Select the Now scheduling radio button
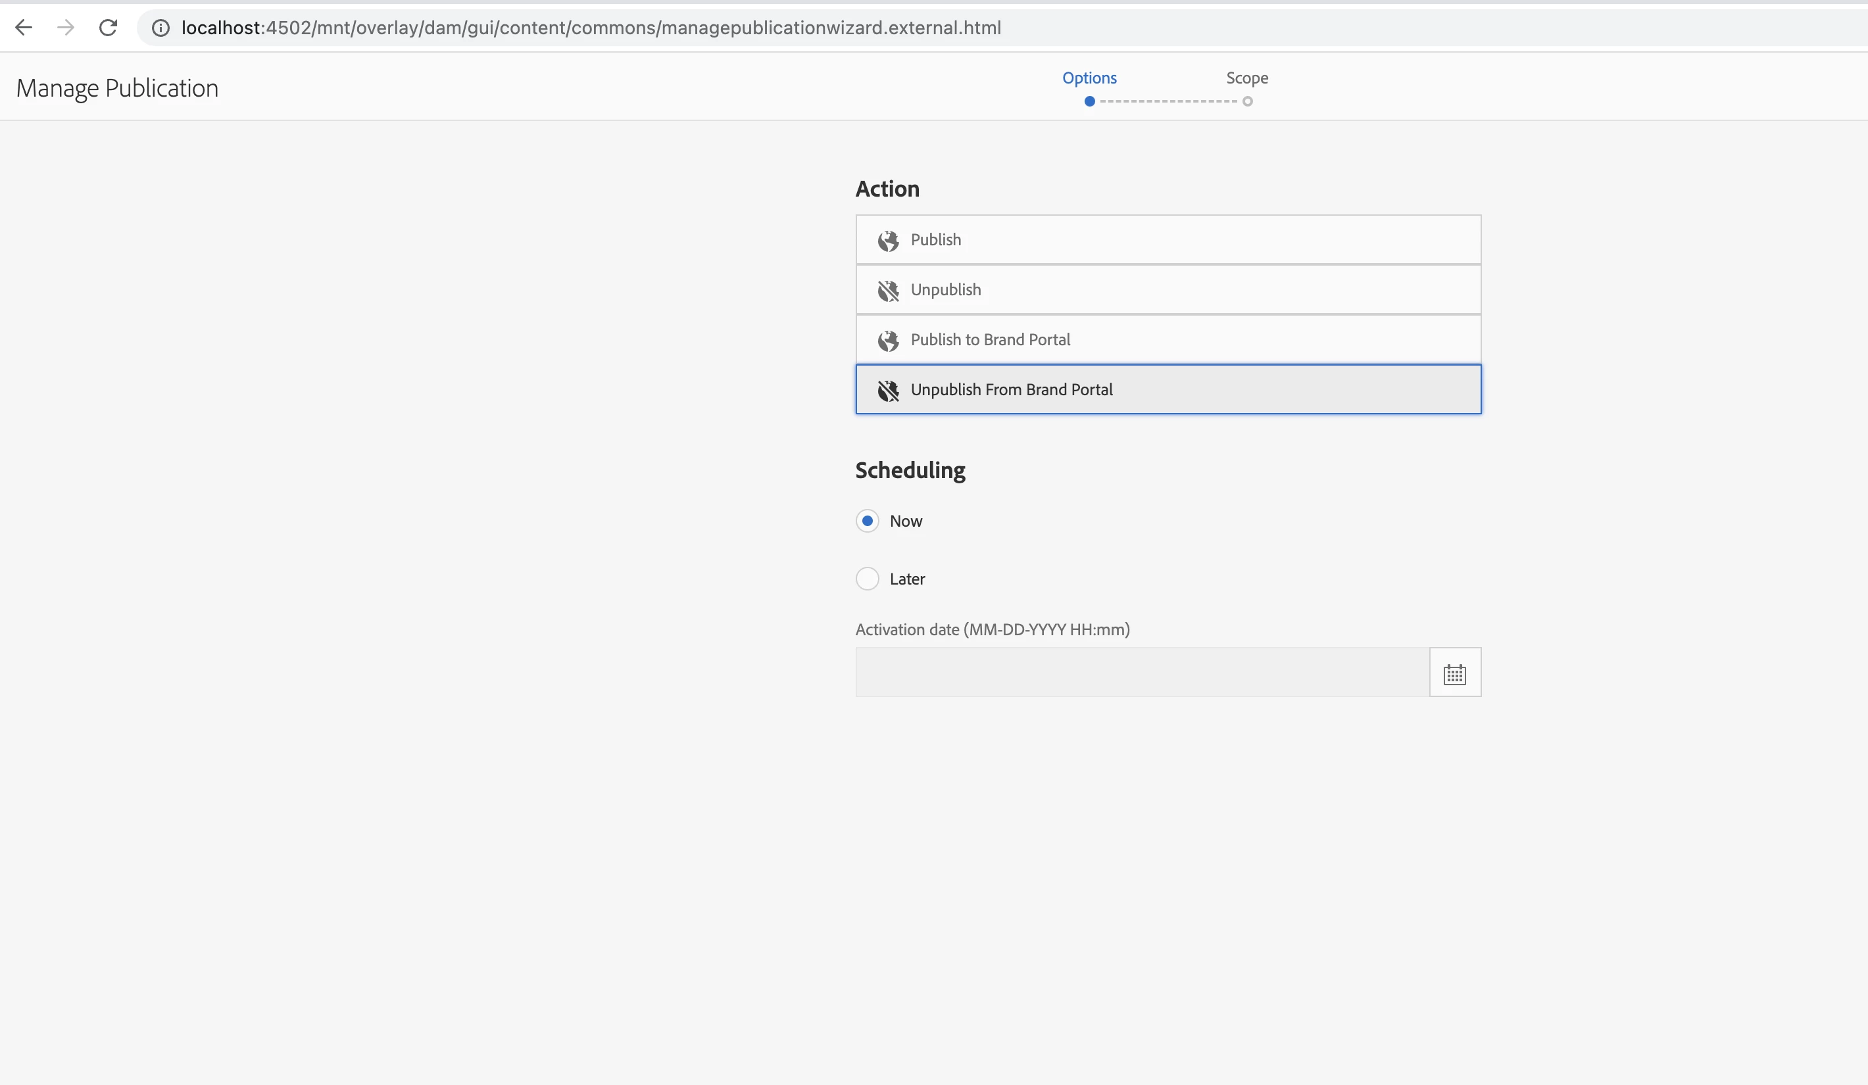The height and width of the screenshot is (1085, 1868). tap(868, 521)
